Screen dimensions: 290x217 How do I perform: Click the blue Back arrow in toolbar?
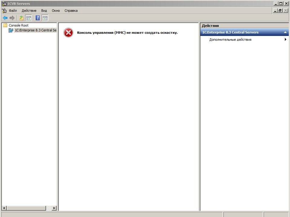[x=5, y=18]
